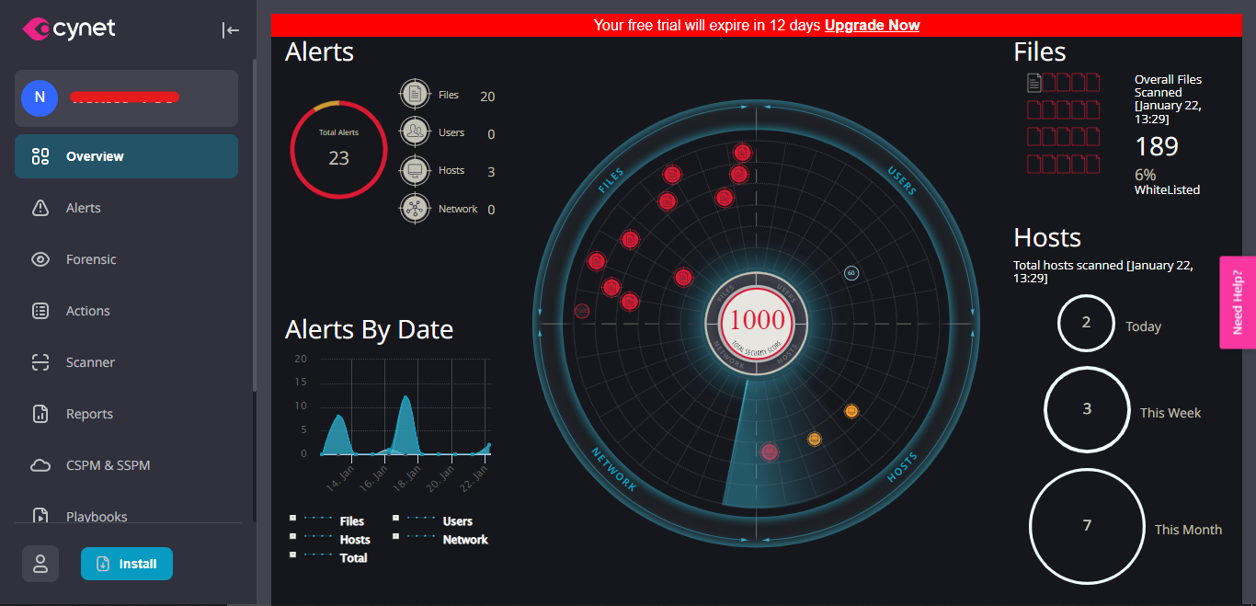
Task: Open the pink Need Help panel
Action: [1239, 302]
